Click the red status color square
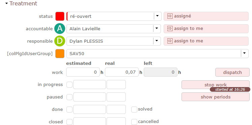This screenshot has width=252, height=125. click(x=60, y=16)
